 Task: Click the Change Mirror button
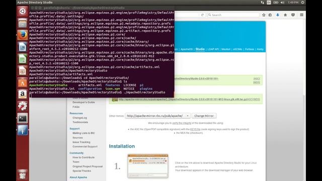[204, 116]
